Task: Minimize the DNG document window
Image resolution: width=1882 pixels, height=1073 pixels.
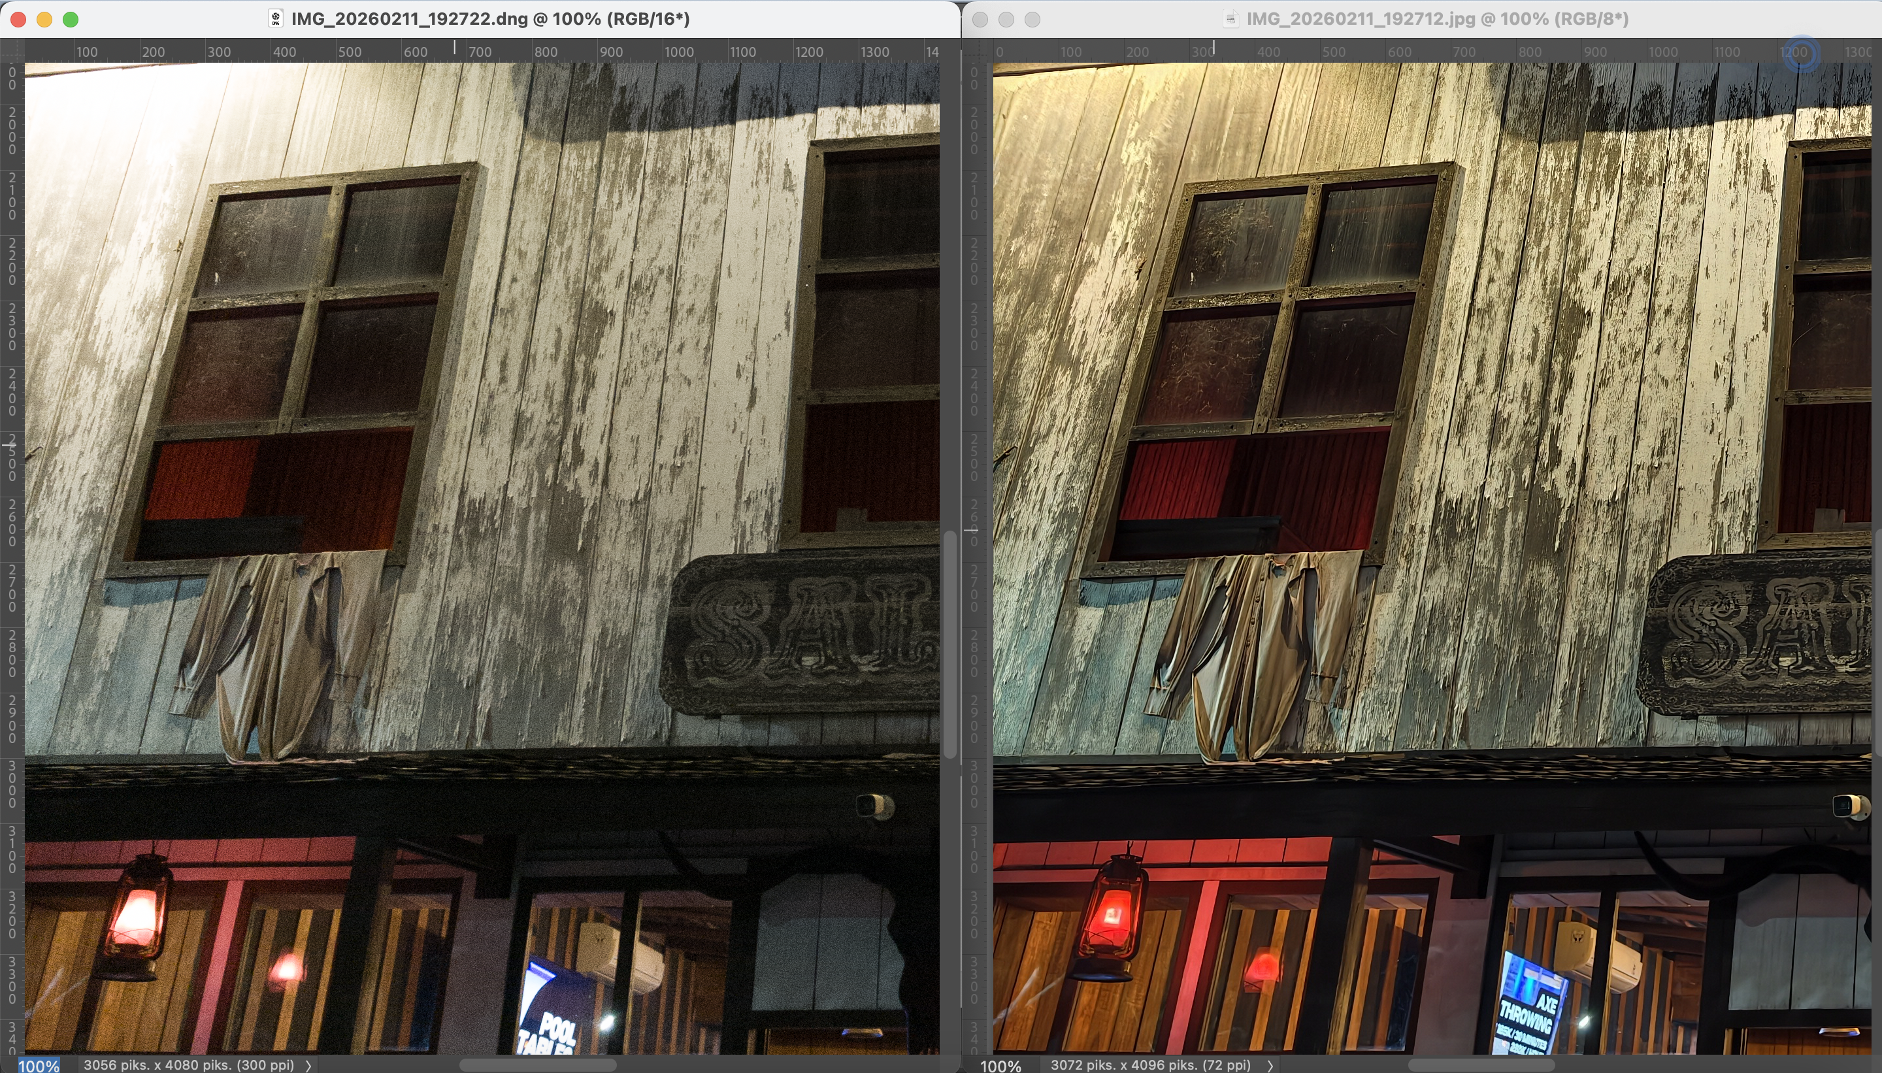Action: (x=44, y=19)
